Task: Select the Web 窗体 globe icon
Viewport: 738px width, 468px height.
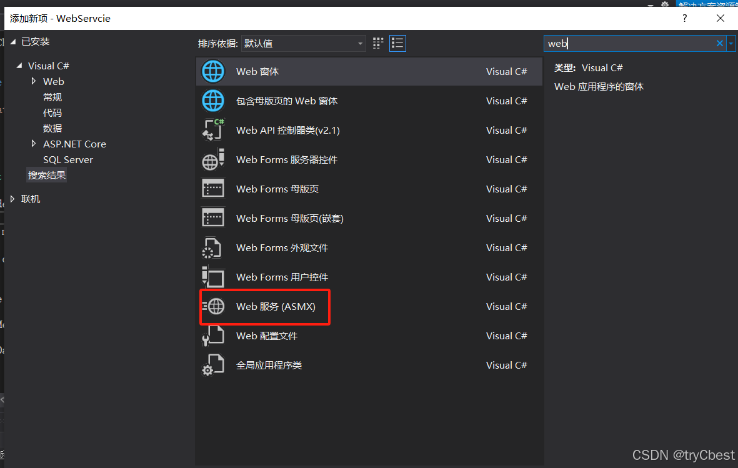Action: pos(212,72)
